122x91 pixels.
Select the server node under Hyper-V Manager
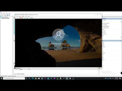click(x=6, y=18)
